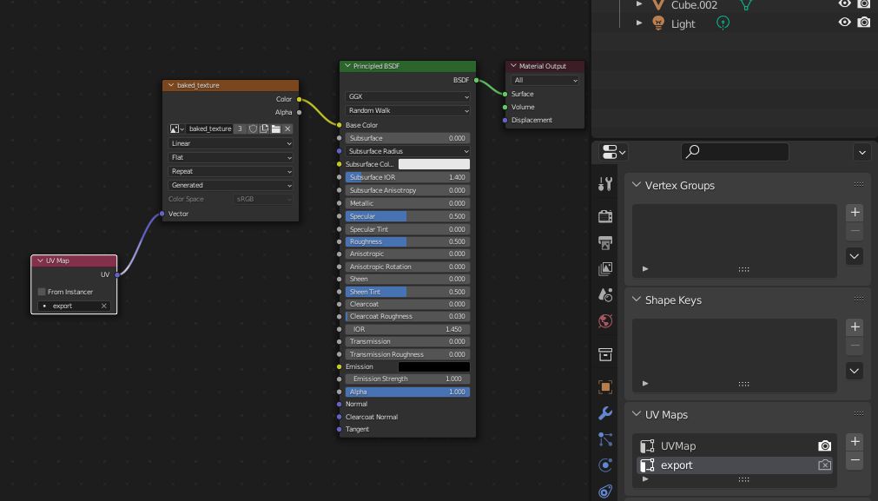Open the Generated source dropdown
Screen dimensions: 878x501
[x=230, y=185]
